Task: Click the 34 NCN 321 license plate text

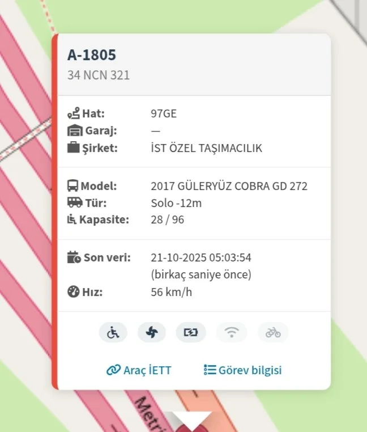Action: point(99,75)
